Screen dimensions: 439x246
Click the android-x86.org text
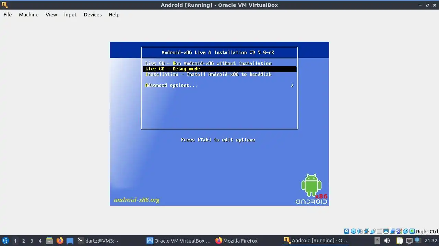pos(137,200)
